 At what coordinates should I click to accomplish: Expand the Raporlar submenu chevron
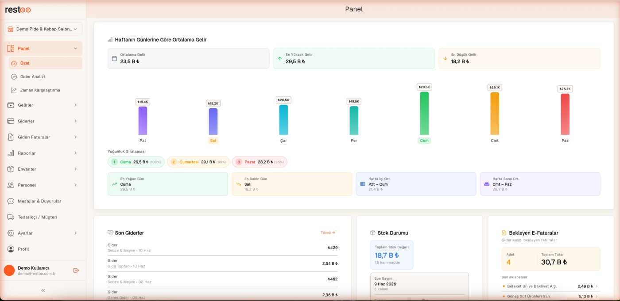[76, 153]
